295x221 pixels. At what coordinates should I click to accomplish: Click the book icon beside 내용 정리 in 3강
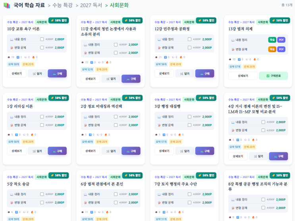point(159,117)
